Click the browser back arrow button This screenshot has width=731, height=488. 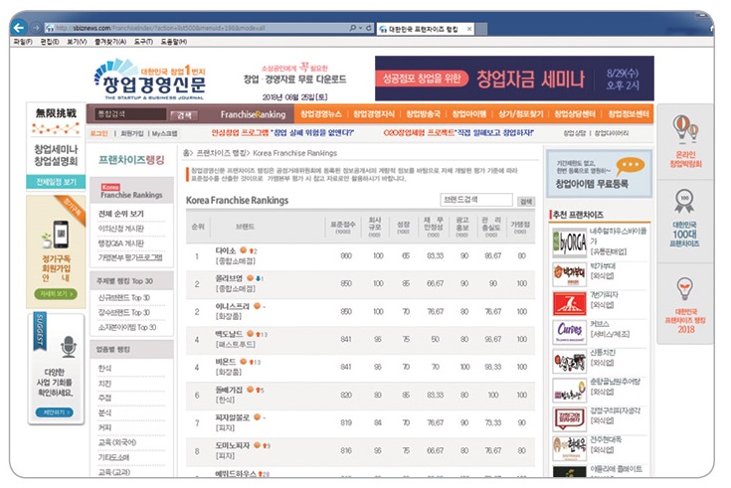click(19, 28)
